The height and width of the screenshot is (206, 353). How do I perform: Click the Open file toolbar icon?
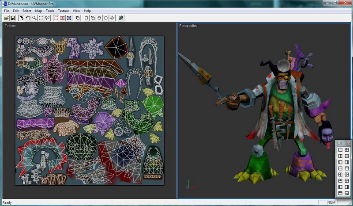[6, 18]
